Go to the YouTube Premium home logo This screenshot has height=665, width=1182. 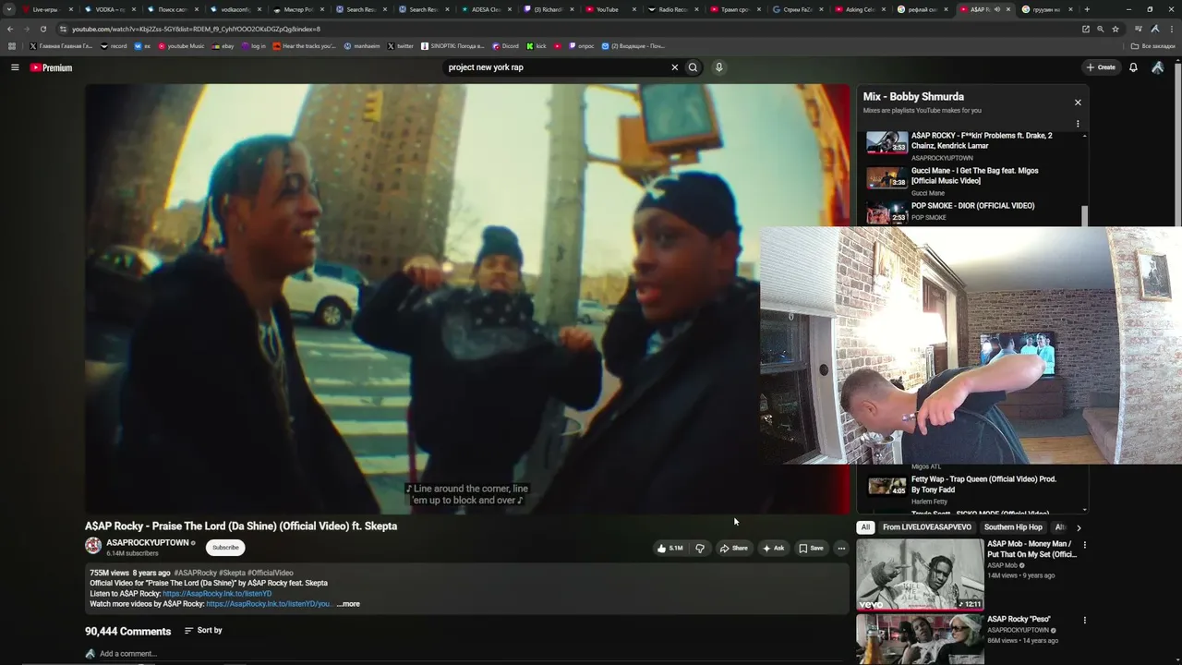point(51,67)
